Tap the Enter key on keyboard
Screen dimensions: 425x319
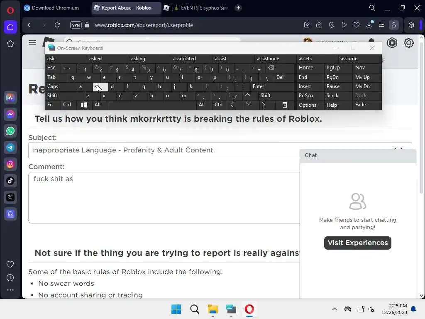click(x=272, y=86)
